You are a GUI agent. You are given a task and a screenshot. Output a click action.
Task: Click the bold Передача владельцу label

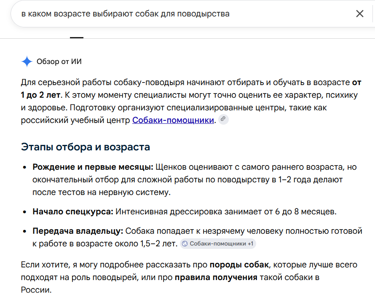pyautogui.click(x=78, y=231)
